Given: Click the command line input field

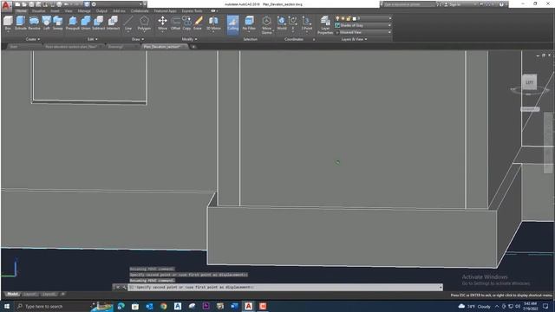Looking at the screenshot, I should [285, 287].
